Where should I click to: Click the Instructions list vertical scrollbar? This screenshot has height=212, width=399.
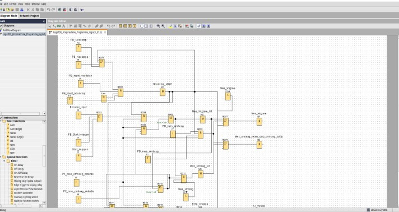pos(44,155)
